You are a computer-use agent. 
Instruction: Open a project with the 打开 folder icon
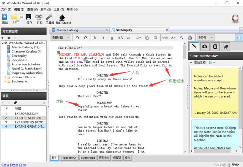click(14, 17)
